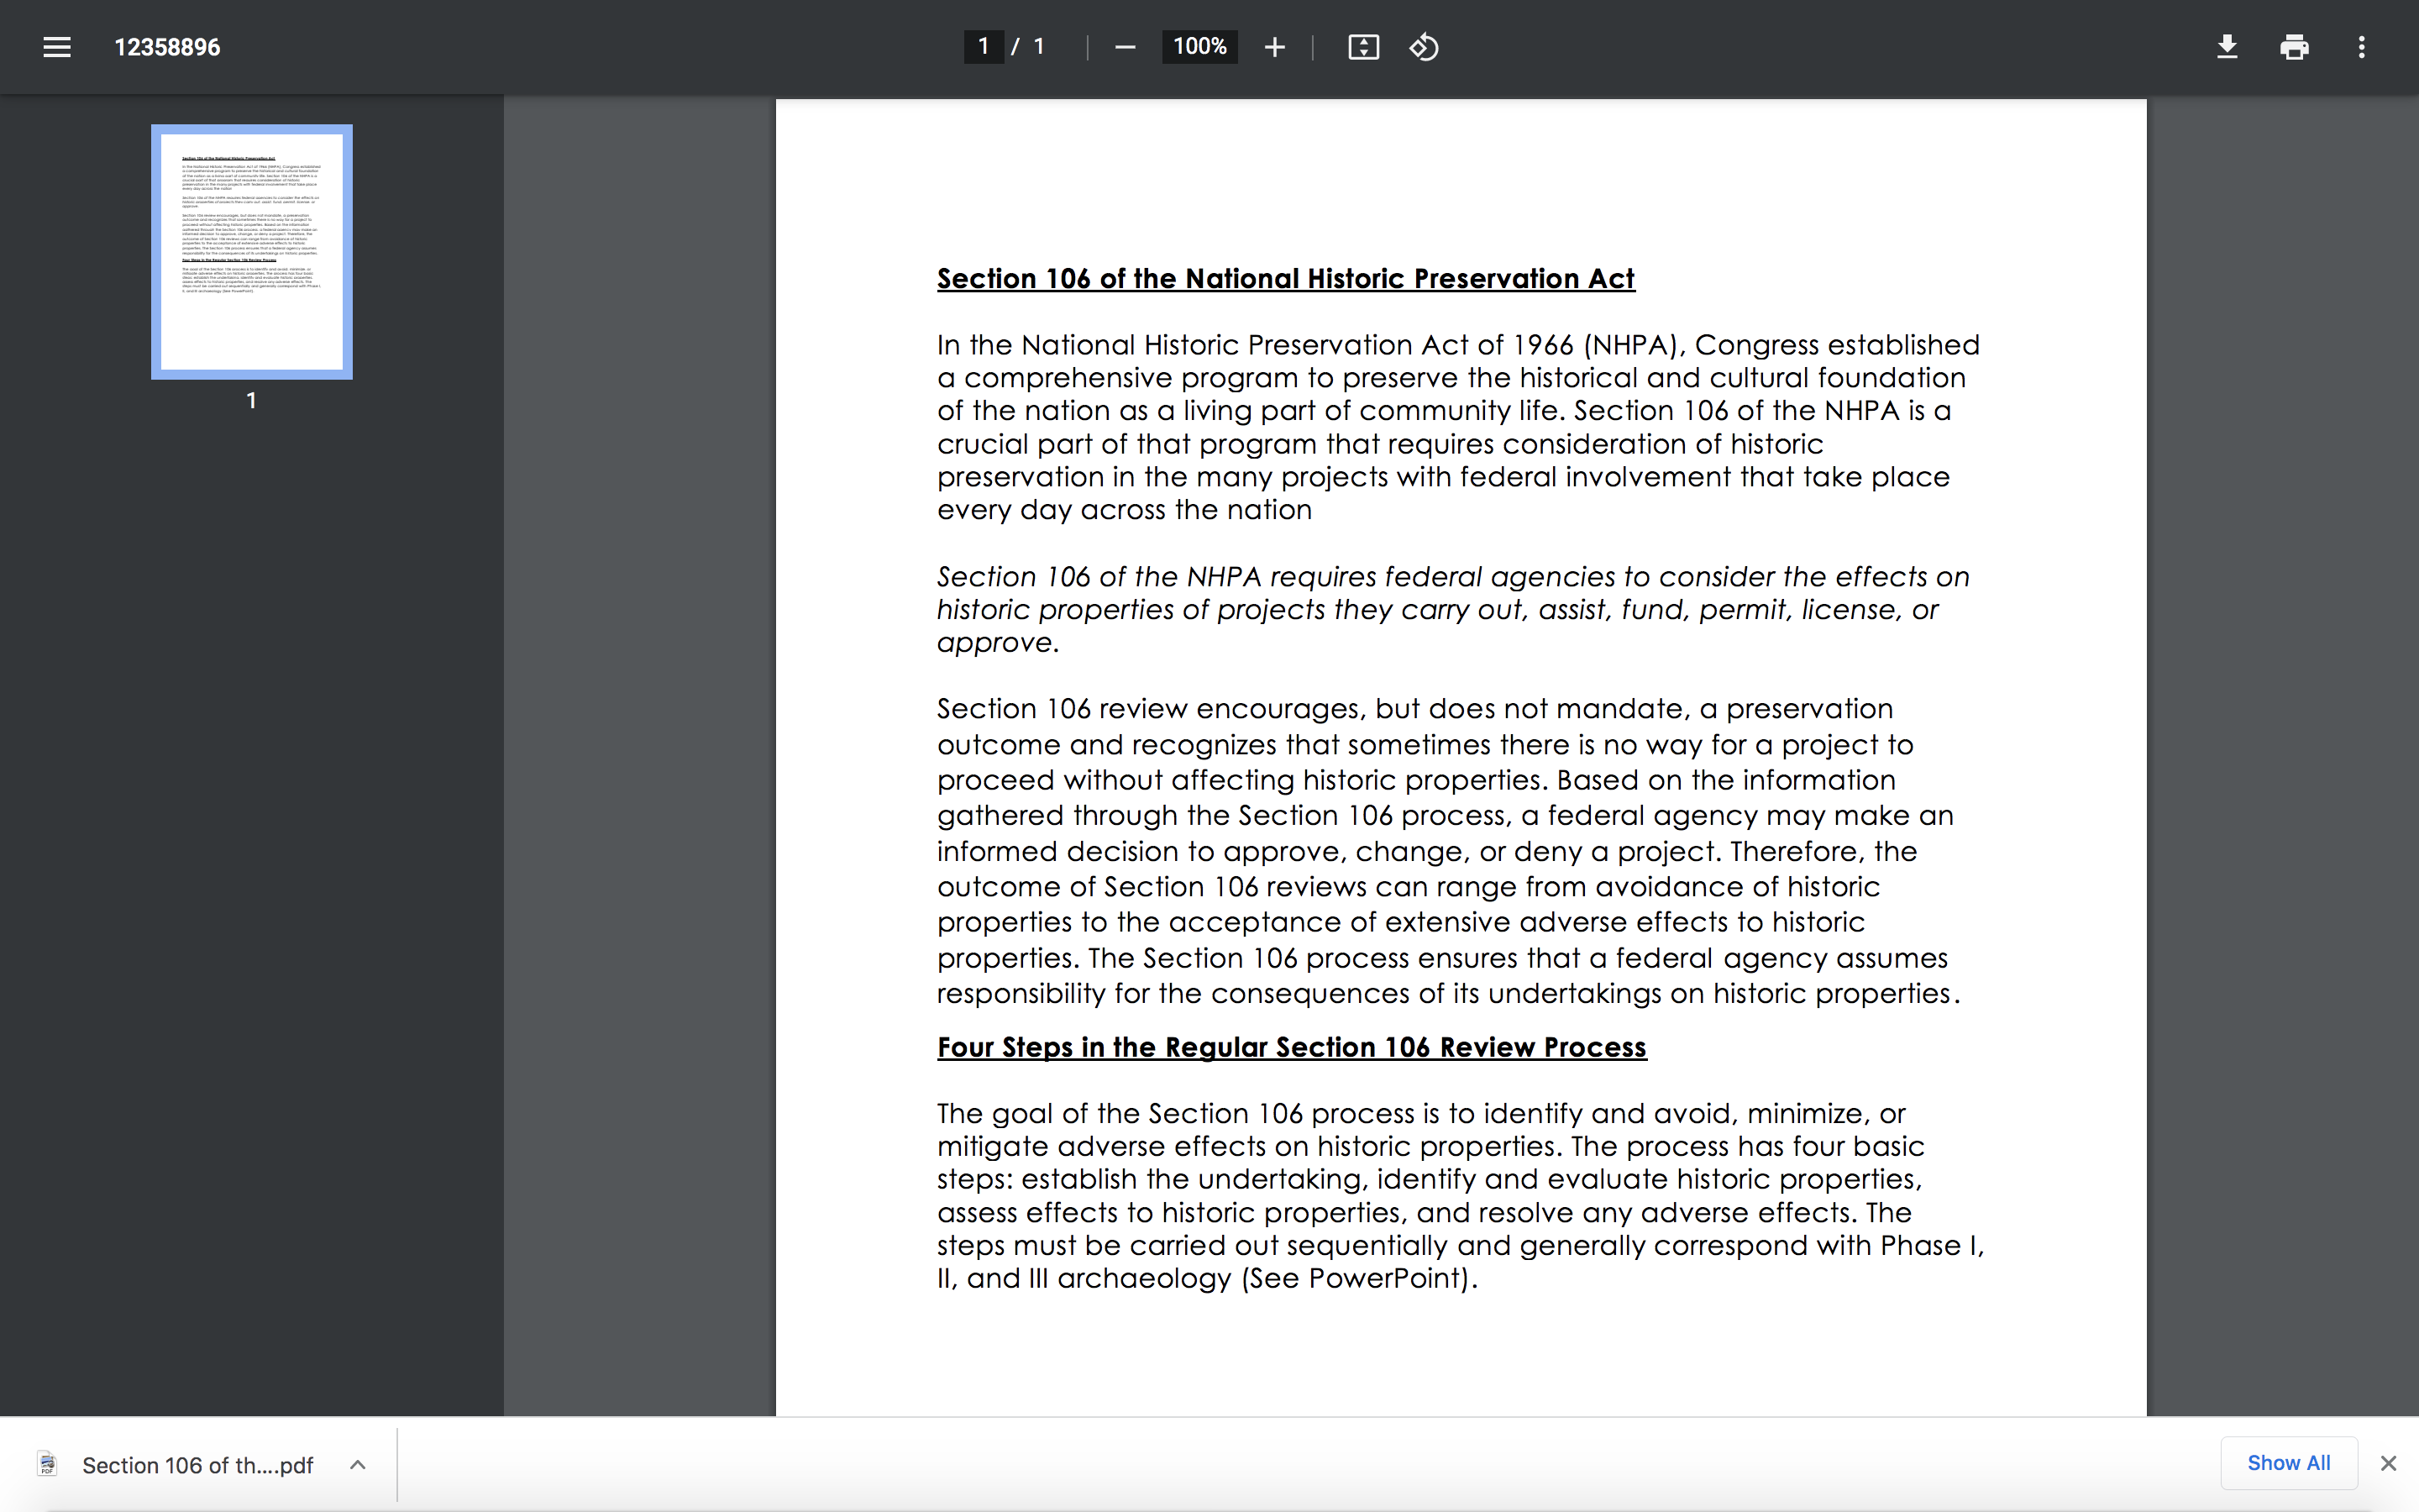Zoom in using the plus icon
Screen dimensions: 2419x1512
[1276, 47]
